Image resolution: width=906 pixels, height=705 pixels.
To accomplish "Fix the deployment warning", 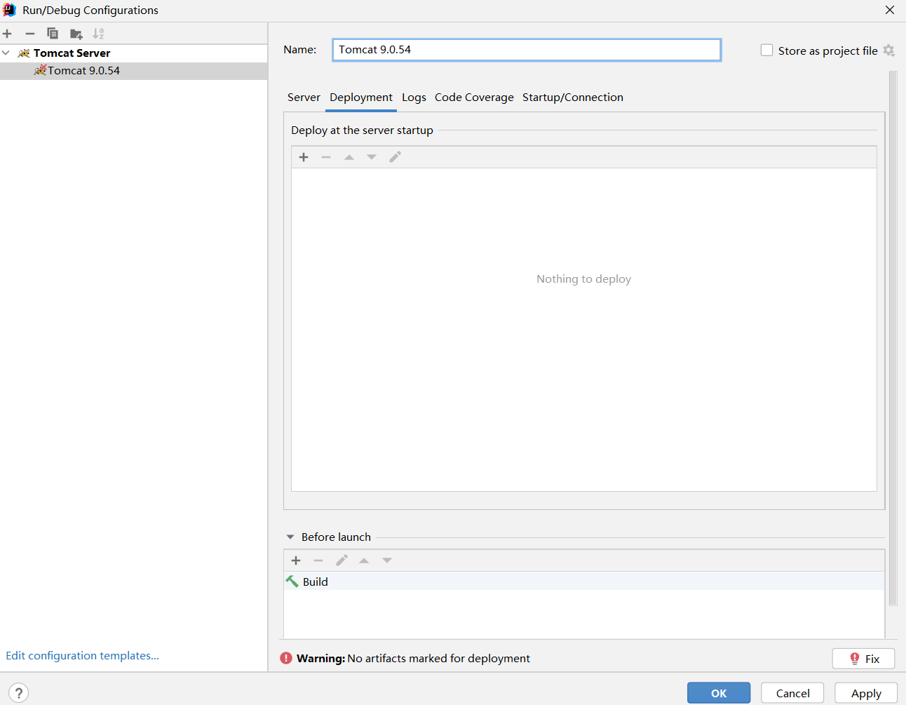I will [863, 659].
